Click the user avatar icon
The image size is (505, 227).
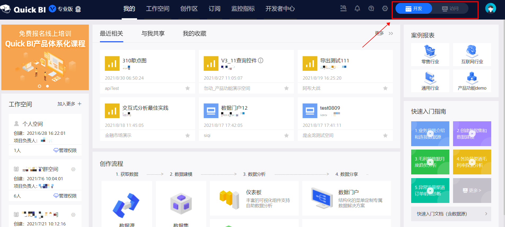coord(490,8)
